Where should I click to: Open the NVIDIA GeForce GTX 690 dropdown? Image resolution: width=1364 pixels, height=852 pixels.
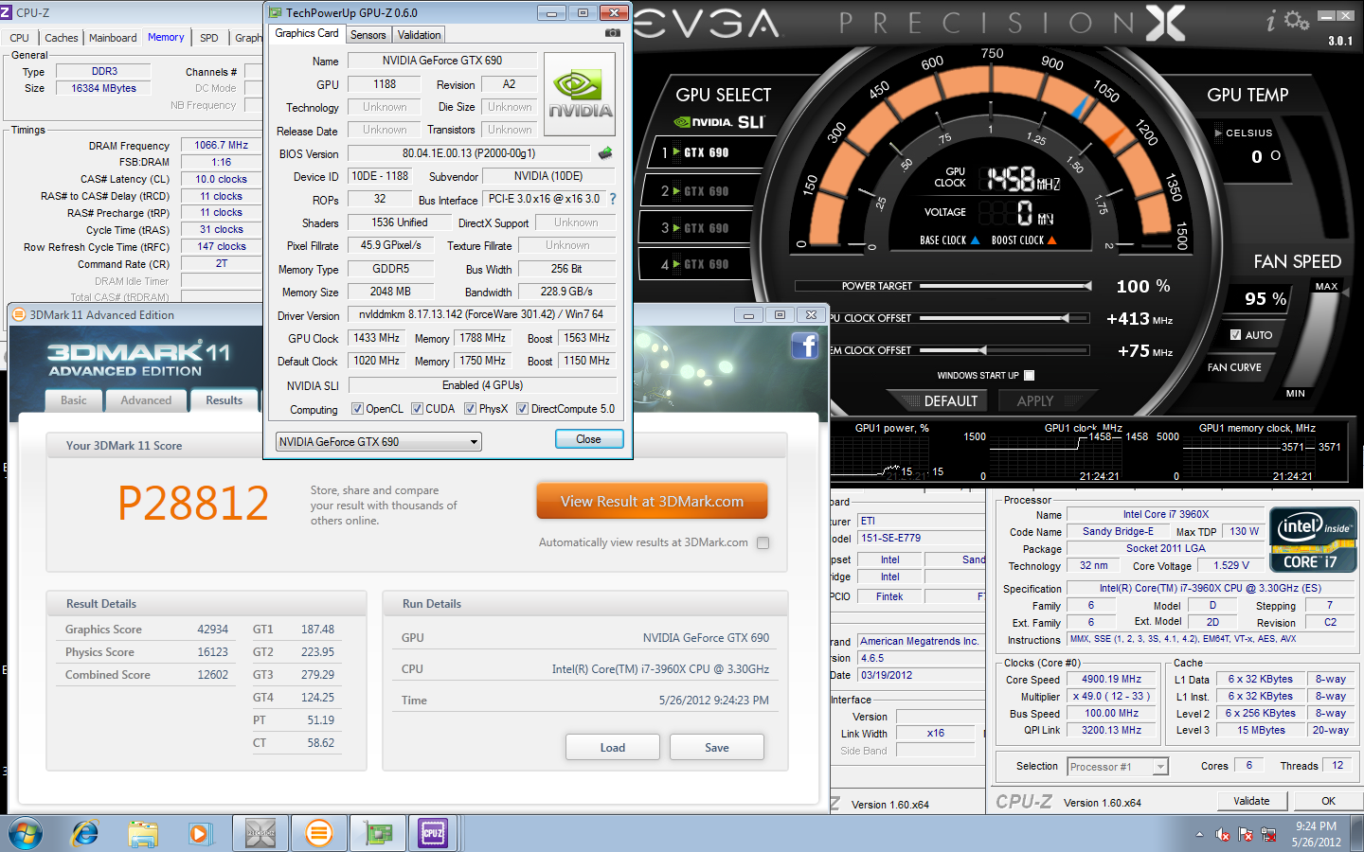(x=378, y=442)
